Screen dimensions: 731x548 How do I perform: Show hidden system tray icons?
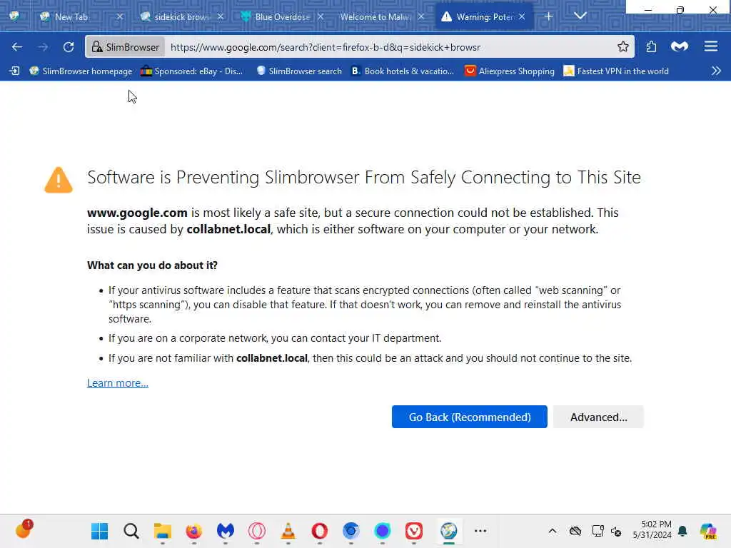(x=553, y=531)
